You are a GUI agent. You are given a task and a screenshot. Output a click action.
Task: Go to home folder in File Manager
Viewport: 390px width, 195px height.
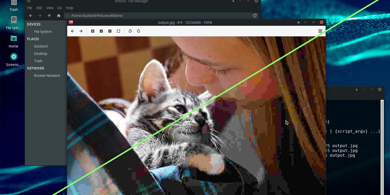(59, 16)
